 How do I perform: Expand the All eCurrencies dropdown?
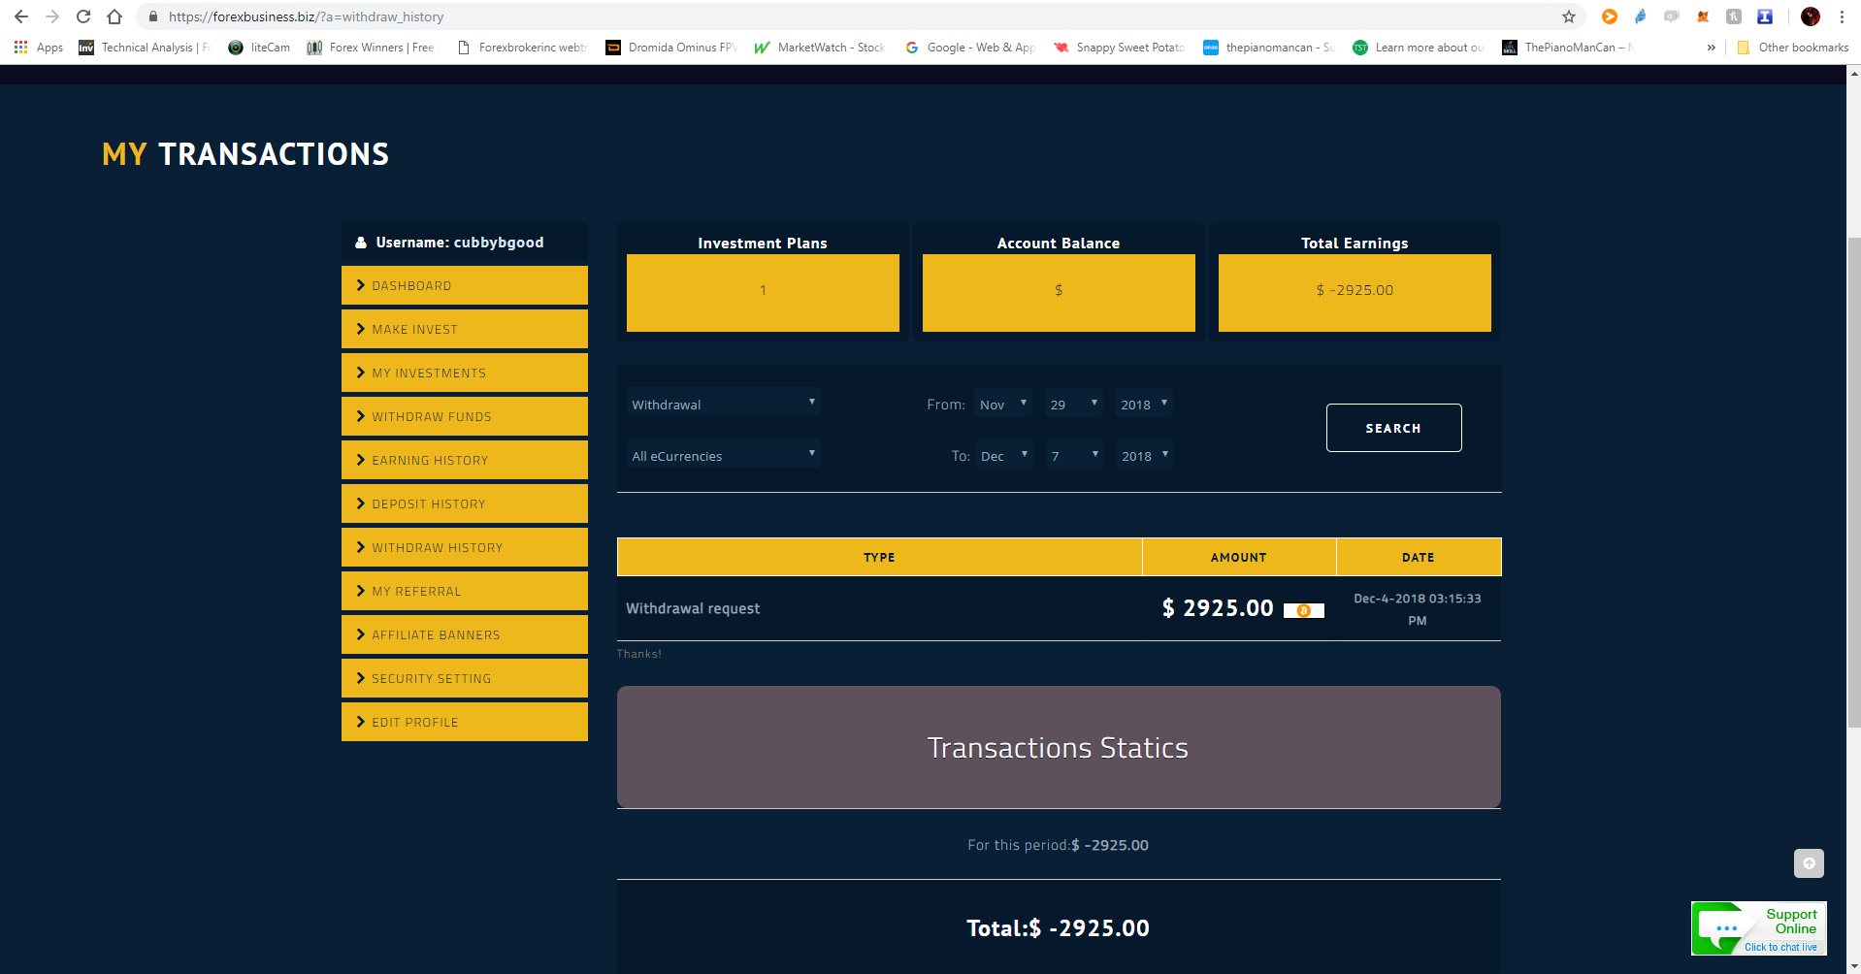point(723,455)
